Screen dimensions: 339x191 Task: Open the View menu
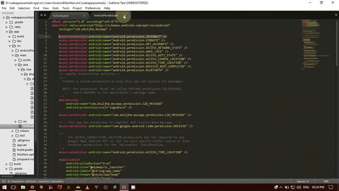(x=46, y=8)
